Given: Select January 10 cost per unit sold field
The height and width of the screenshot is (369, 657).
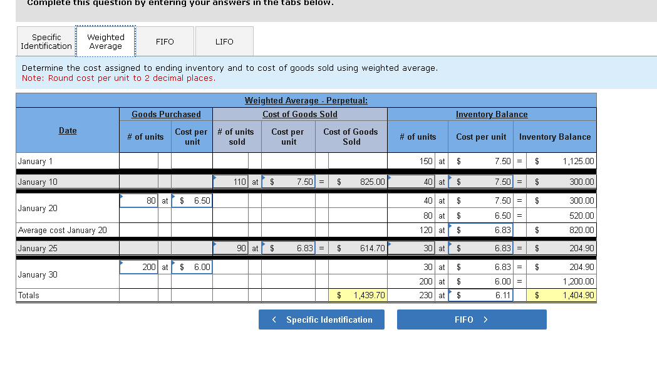Looking at the screenshot, I should click(x=288, y=182).
